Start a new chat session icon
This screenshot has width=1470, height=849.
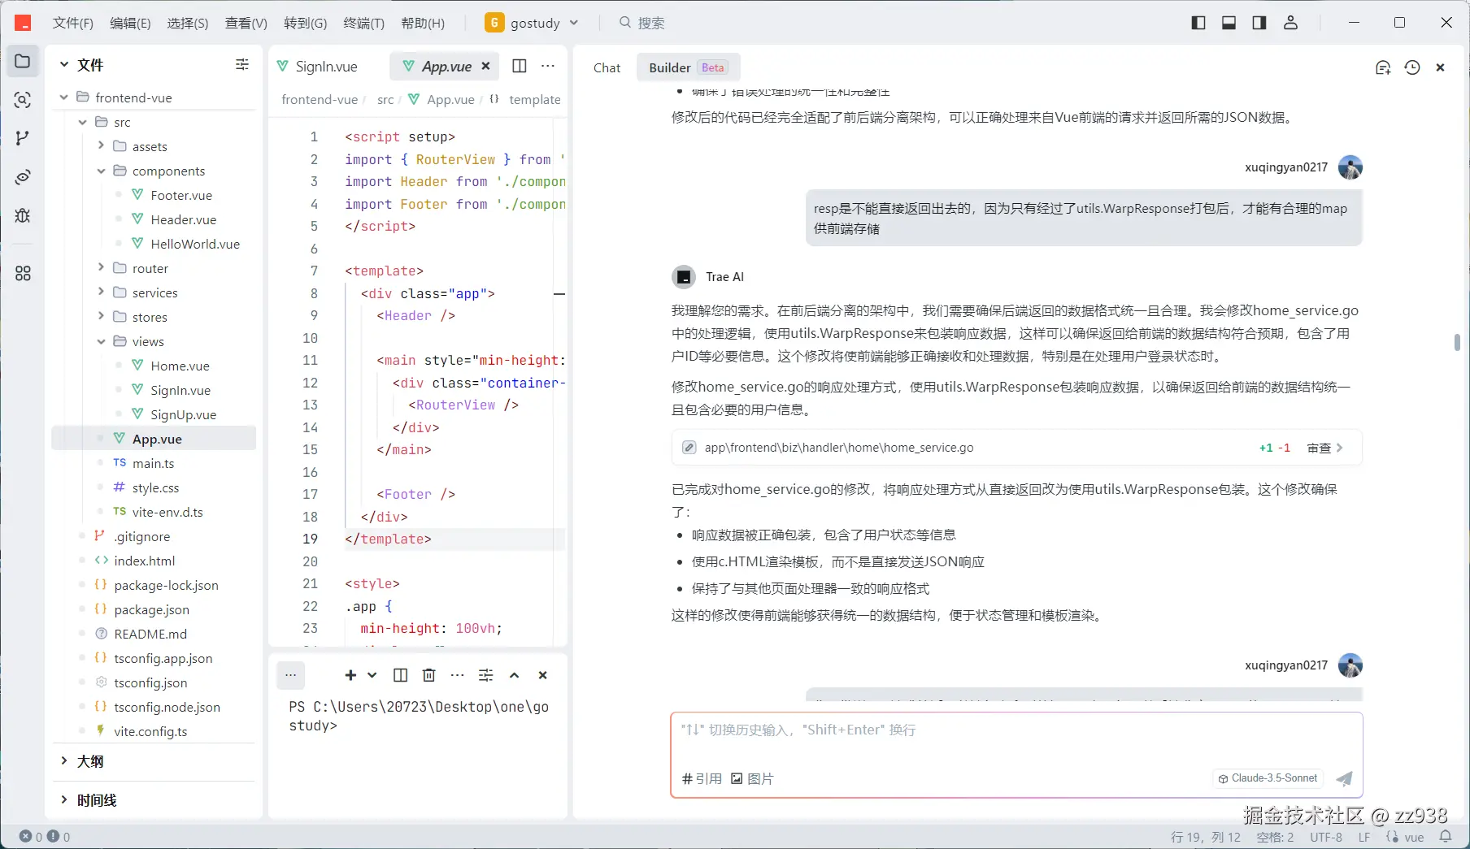(x=1383, y=67)
